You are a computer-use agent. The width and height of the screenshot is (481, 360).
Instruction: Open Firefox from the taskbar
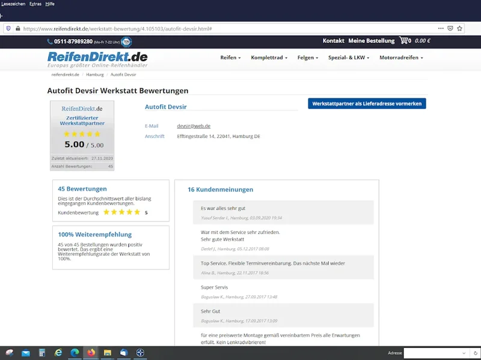(91, 353)
